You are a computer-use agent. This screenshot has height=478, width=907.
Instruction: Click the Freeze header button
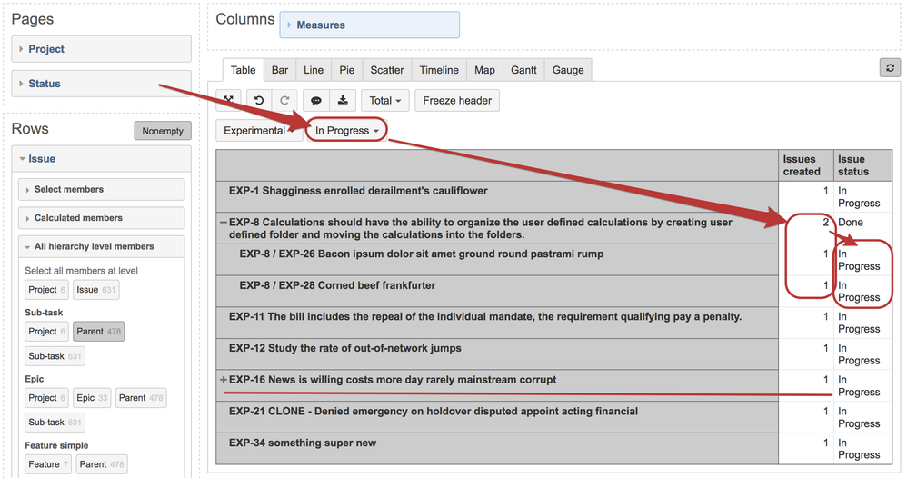pos(457,100)
